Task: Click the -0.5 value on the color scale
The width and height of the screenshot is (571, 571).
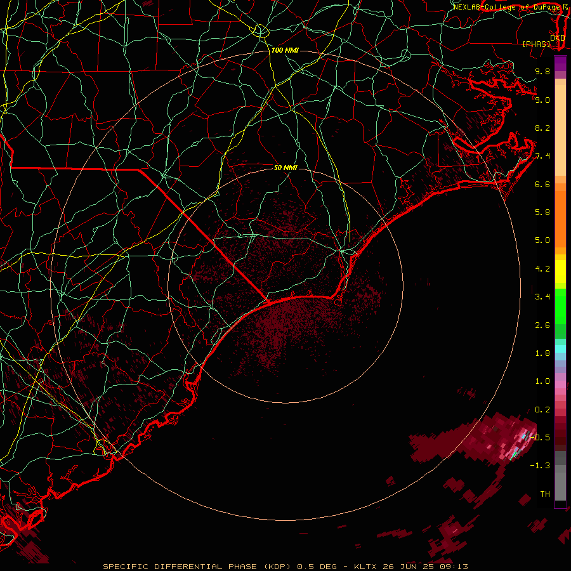Action: tap(541, 438)
